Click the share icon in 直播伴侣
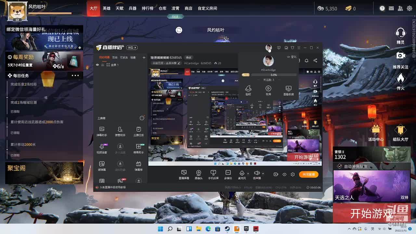416x234 pixels. [x=315, y=60]
